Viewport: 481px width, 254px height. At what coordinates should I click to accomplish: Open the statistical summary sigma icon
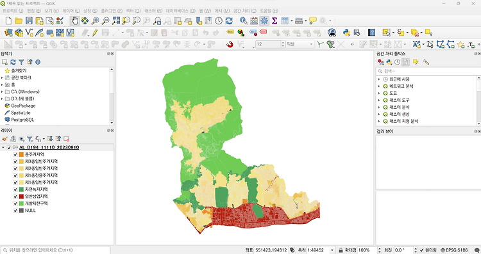tap(274, 21)
